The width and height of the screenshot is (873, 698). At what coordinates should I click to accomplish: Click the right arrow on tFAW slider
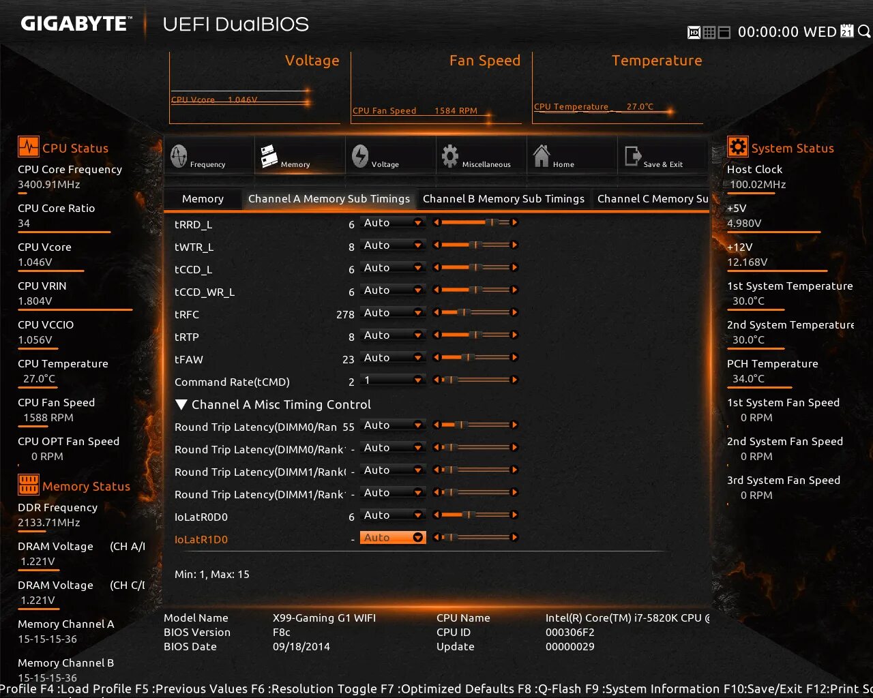(514, 357)
